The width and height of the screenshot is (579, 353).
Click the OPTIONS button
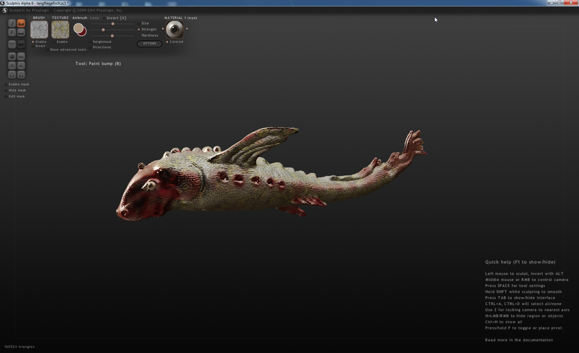[149, 44]
